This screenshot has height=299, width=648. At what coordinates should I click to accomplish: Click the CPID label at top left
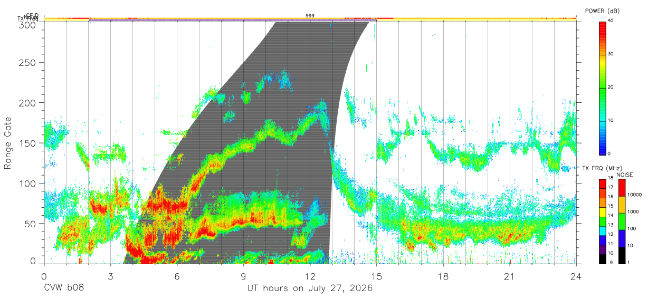[x=32, y=15]
